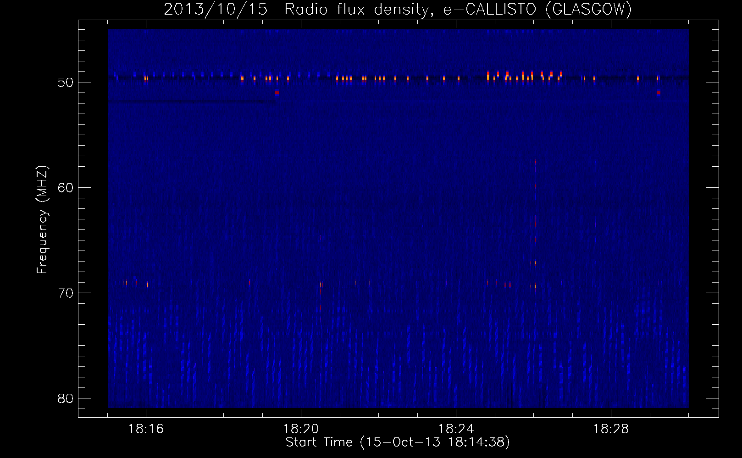Click the 50 frequency tick label

(x=66, y=82)
